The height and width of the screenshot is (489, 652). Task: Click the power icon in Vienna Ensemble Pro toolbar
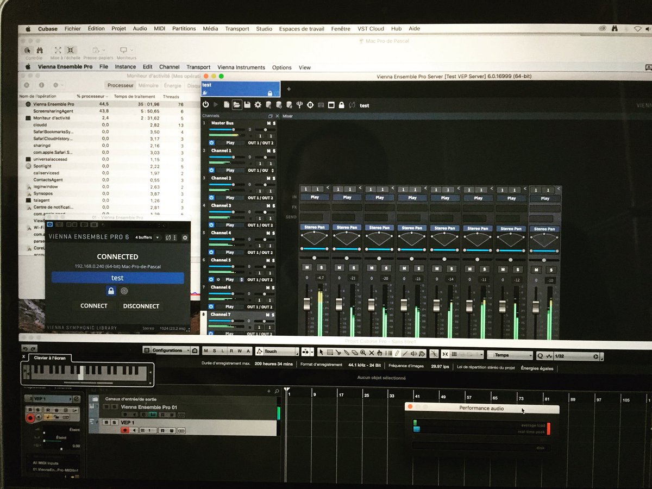click(x=206, y=105)
